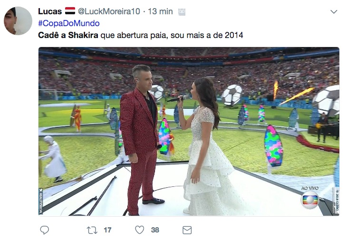Click the reply speech bubble icon
This screenshot has width=346, height=241.
44,230
